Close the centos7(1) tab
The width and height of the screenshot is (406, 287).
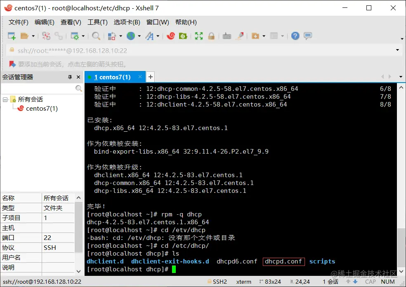click(140, 77)
